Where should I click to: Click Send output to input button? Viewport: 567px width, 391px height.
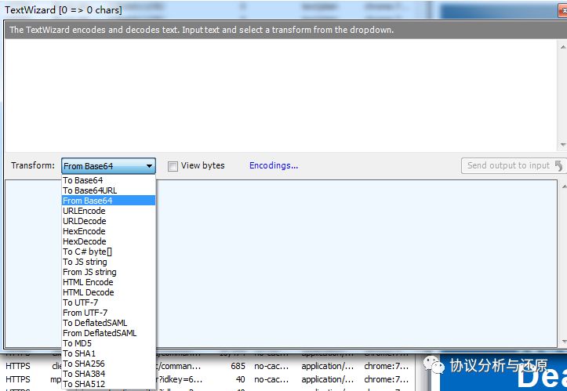(514, 165)
